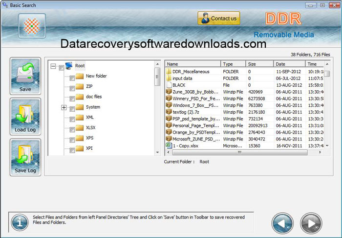Click the ZIP folder icon
Image resolution: width=342 pixels, height=238 pixels.
coord(80,86)
